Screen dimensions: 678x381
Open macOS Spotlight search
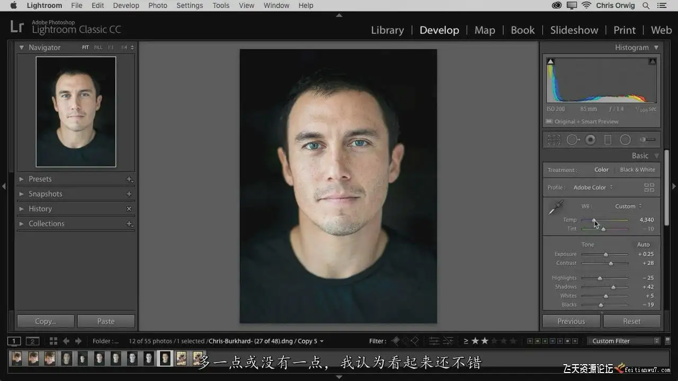646,5
